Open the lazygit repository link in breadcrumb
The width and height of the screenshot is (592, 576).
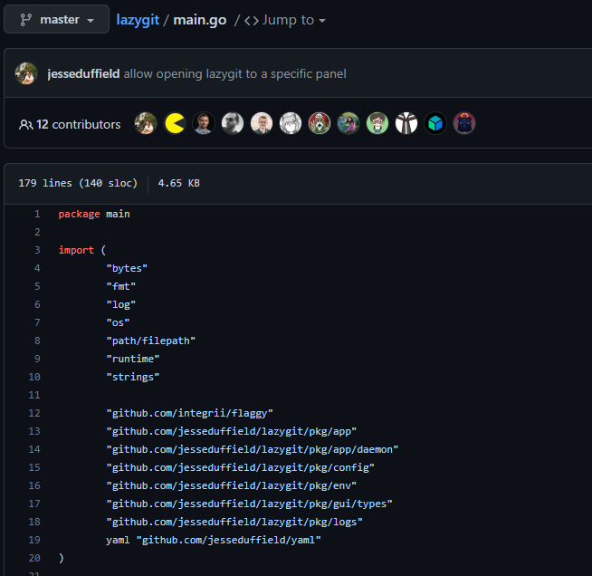(x=138, y=20)
